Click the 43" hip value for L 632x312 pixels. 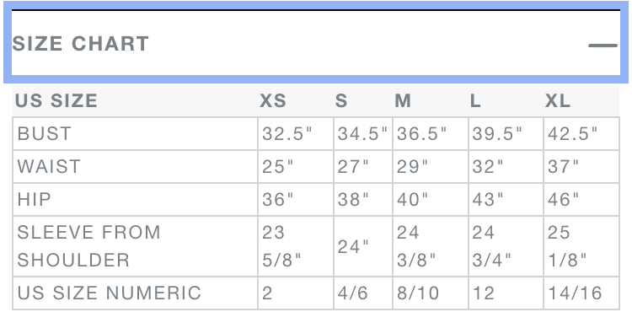pyautogui.click(x=488, y=200)
